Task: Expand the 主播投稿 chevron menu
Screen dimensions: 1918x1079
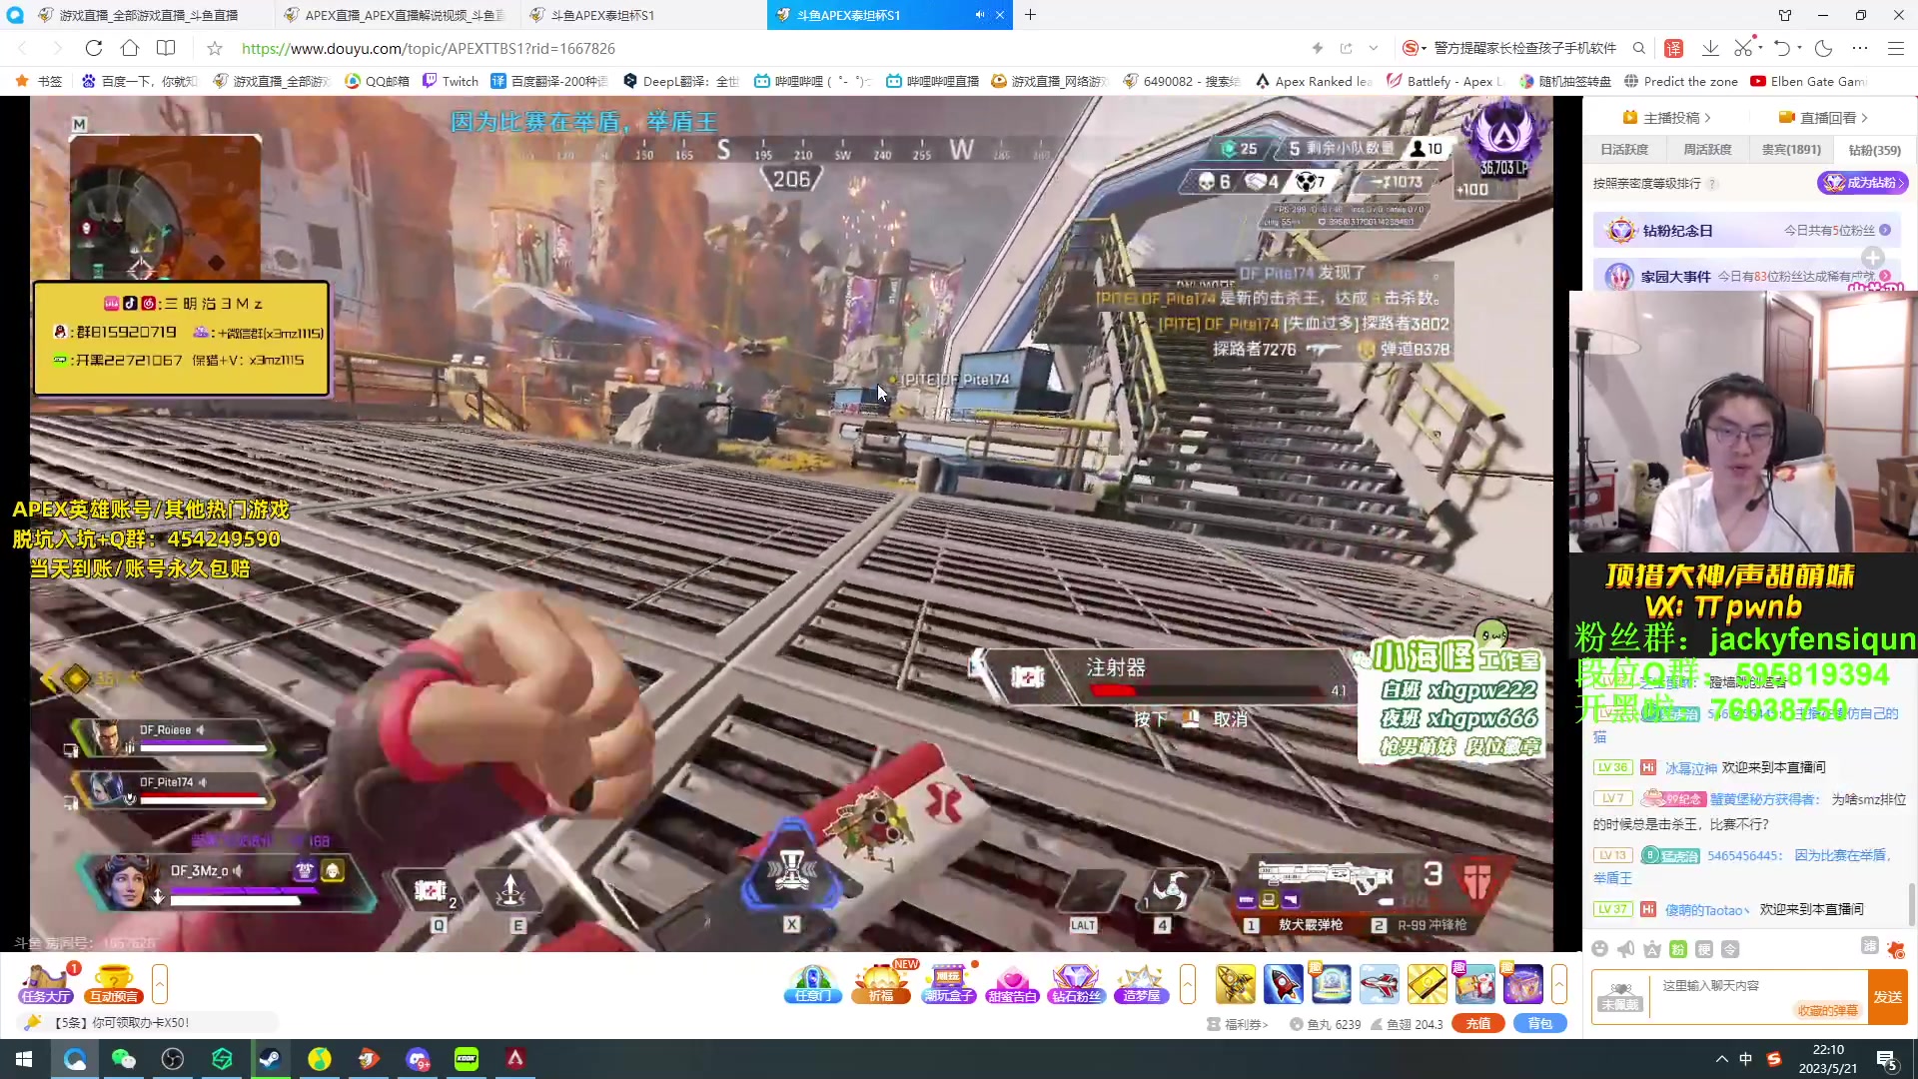Action: [1708, 118]
